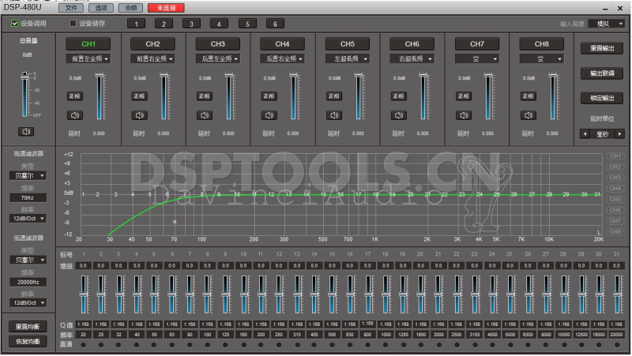Mute CH7 with its speaker icon
Viewport: 632px width, 356px height.
[x=464, y=115]
